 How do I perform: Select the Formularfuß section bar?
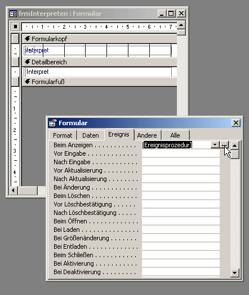[x=99, y=82]
